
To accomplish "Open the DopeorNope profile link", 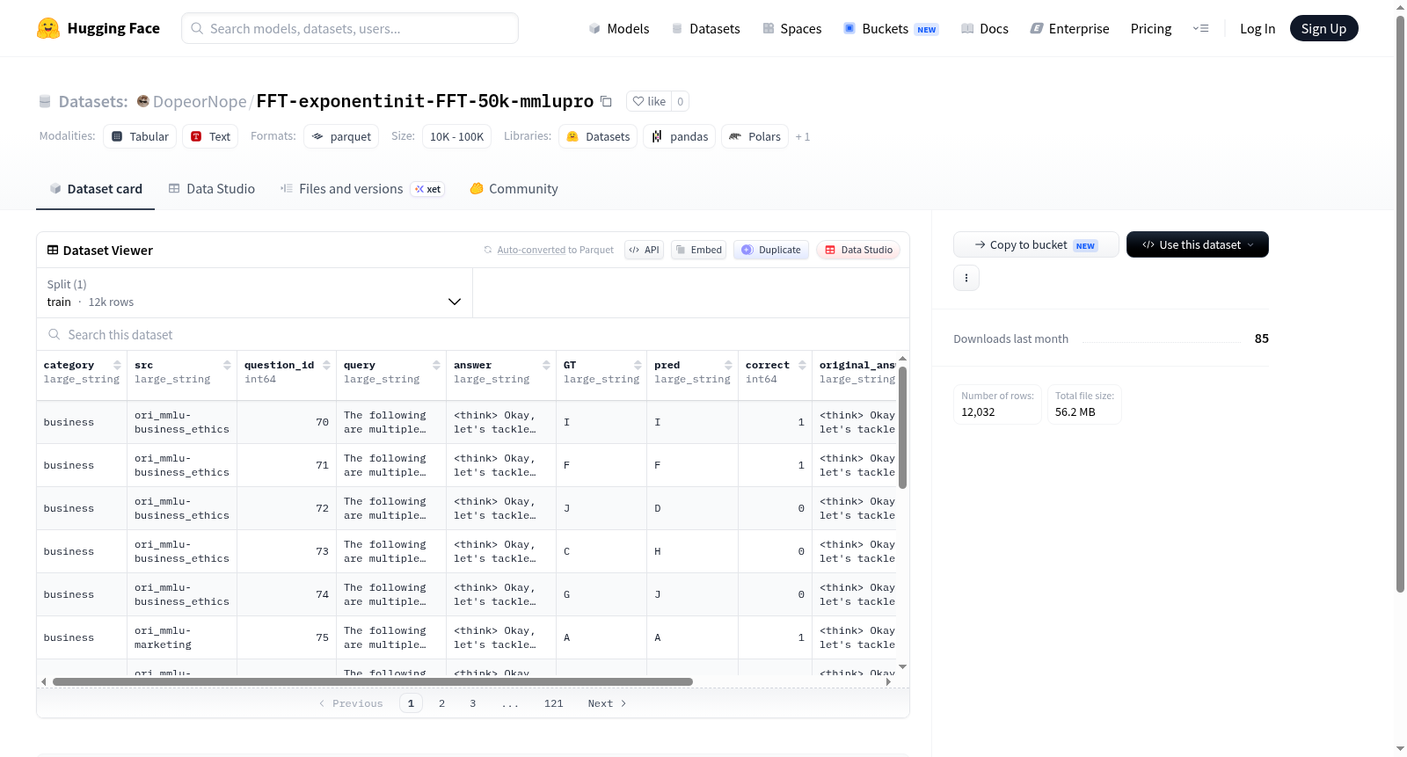I will (x=200, y=101).
